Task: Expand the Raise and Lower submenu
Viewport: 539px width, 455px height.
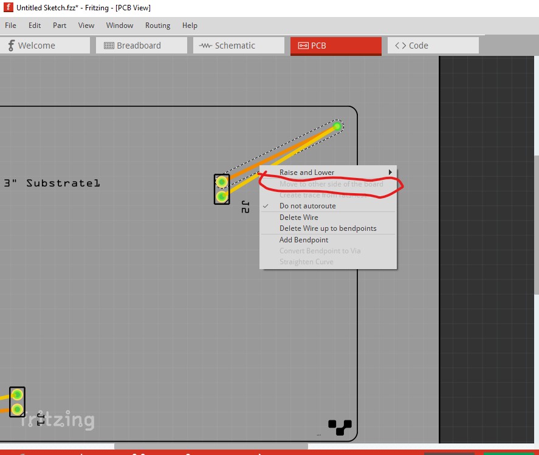Action: [x=328, y=172]
